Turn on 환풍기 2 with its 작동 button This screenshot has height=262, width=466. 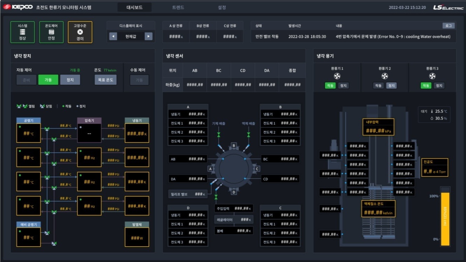tap(378, 86)
